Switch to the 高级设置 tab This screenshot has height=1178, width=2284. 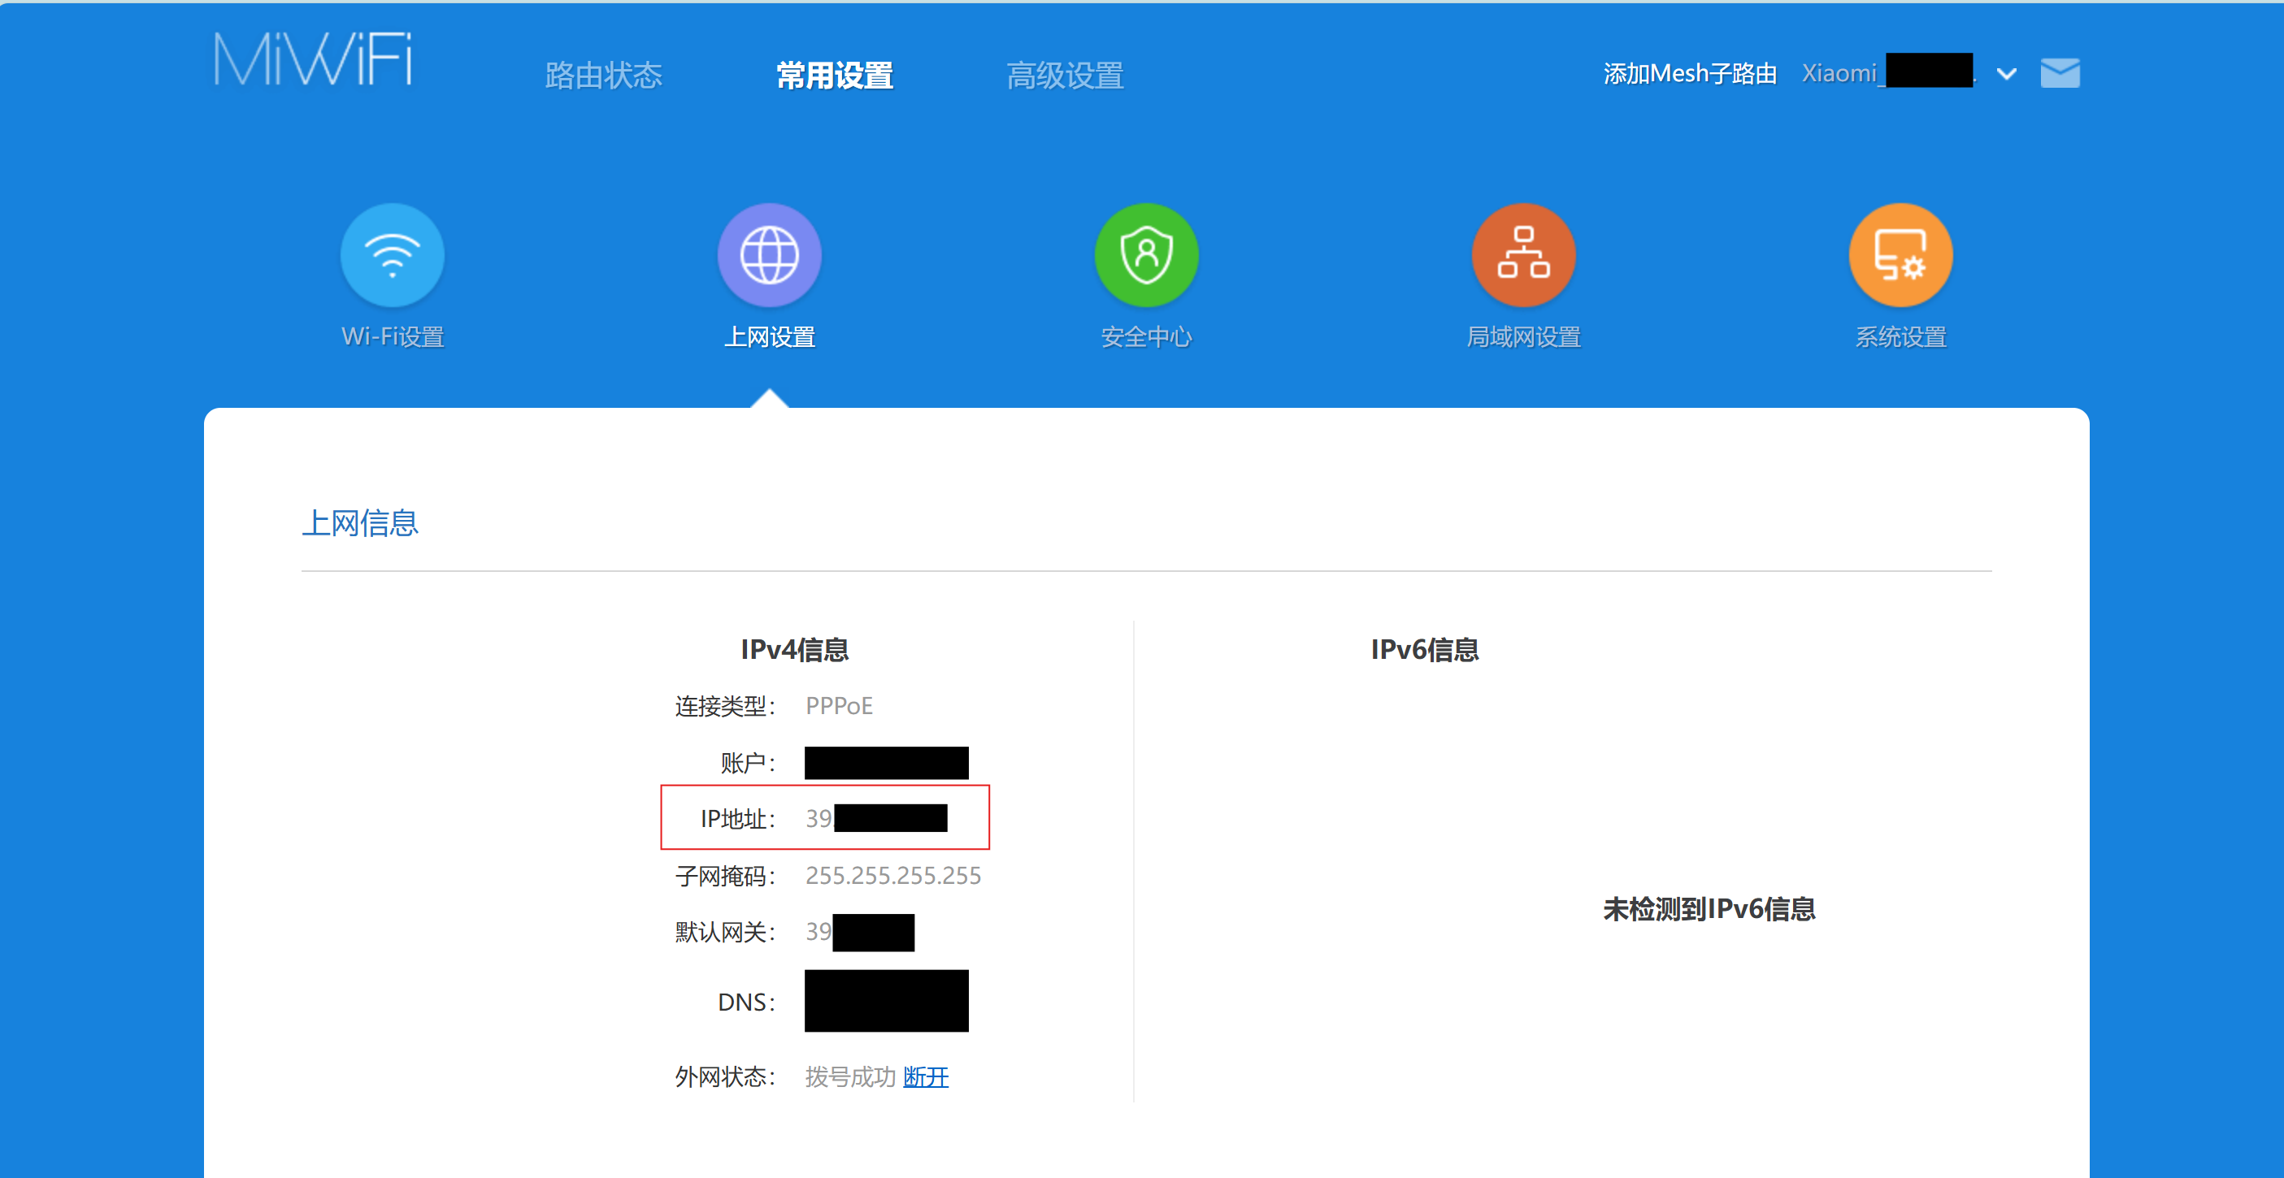coord(1065,76)
